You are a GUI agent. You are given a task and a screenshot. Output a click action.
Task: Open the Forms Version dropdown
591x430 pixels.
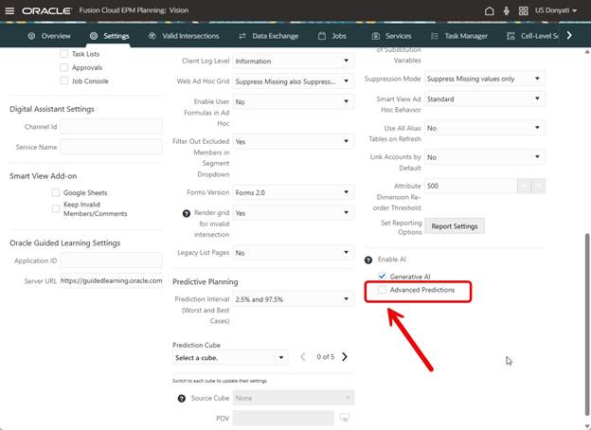[348, 191]
